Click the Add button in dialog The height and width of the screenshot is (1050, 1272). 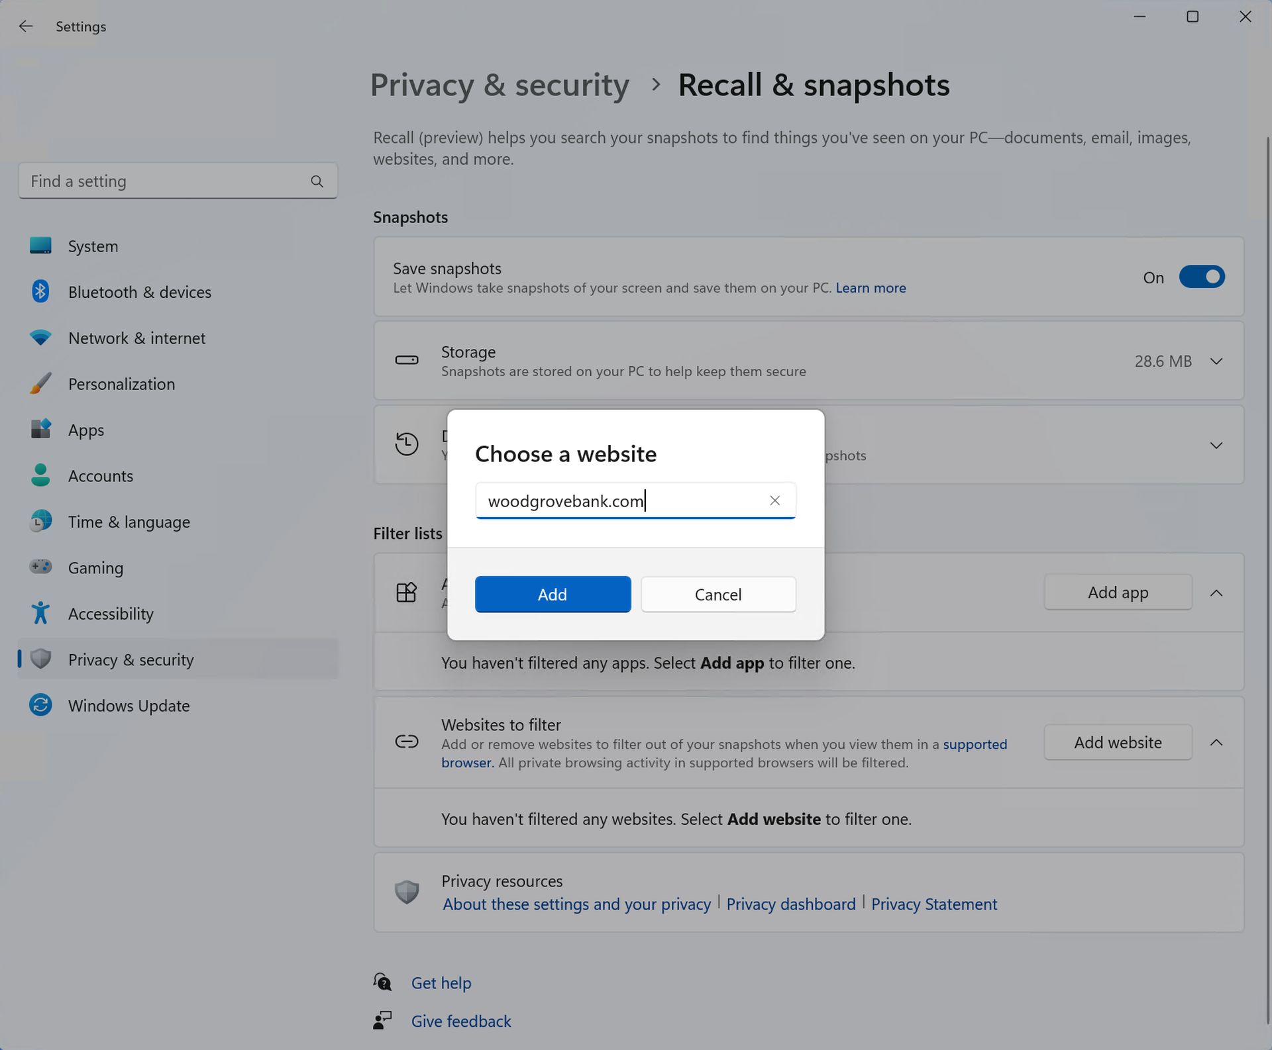pyautogui.click(x=553, y=594)
